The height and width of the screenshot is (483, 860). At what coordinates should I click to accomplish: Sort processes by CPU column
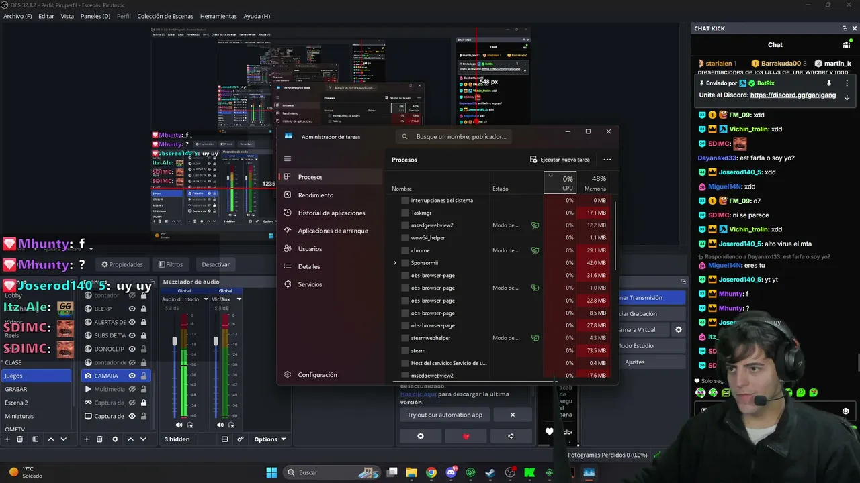[560, 182]
